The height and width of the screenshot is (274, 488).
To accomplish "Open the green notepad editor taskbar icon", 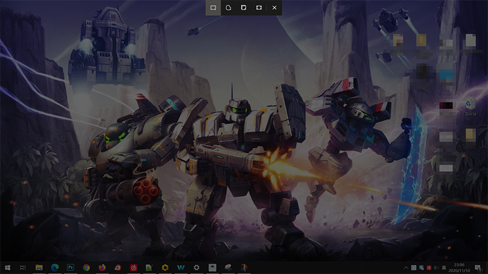I will (x=149, y=267).
